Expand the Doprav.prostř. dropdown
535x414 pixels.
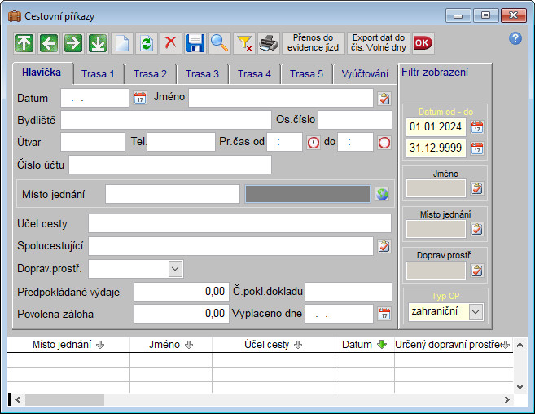[x=175, y=268]
